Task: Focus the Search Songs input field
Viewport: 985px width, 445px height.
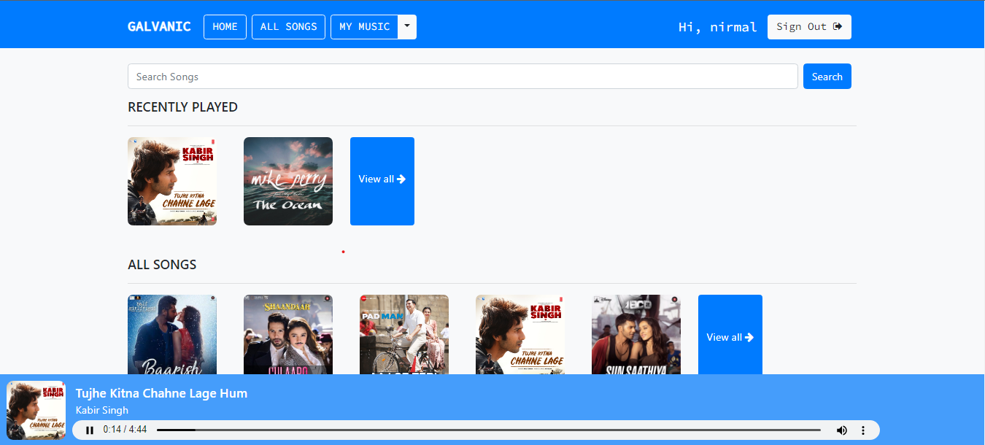Action: [x=463, y=77]
